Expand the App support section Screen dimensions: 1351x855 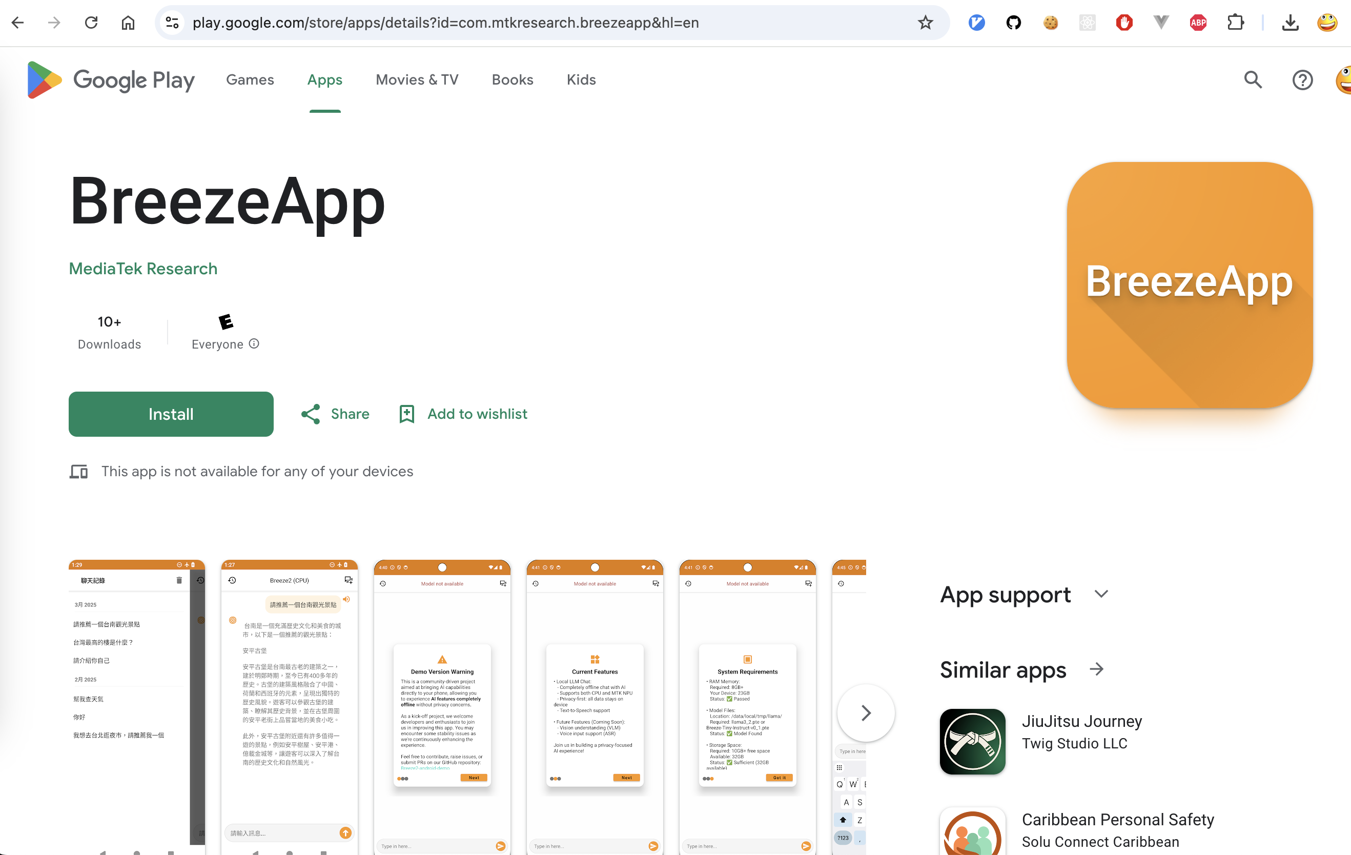coord(1101,594)
